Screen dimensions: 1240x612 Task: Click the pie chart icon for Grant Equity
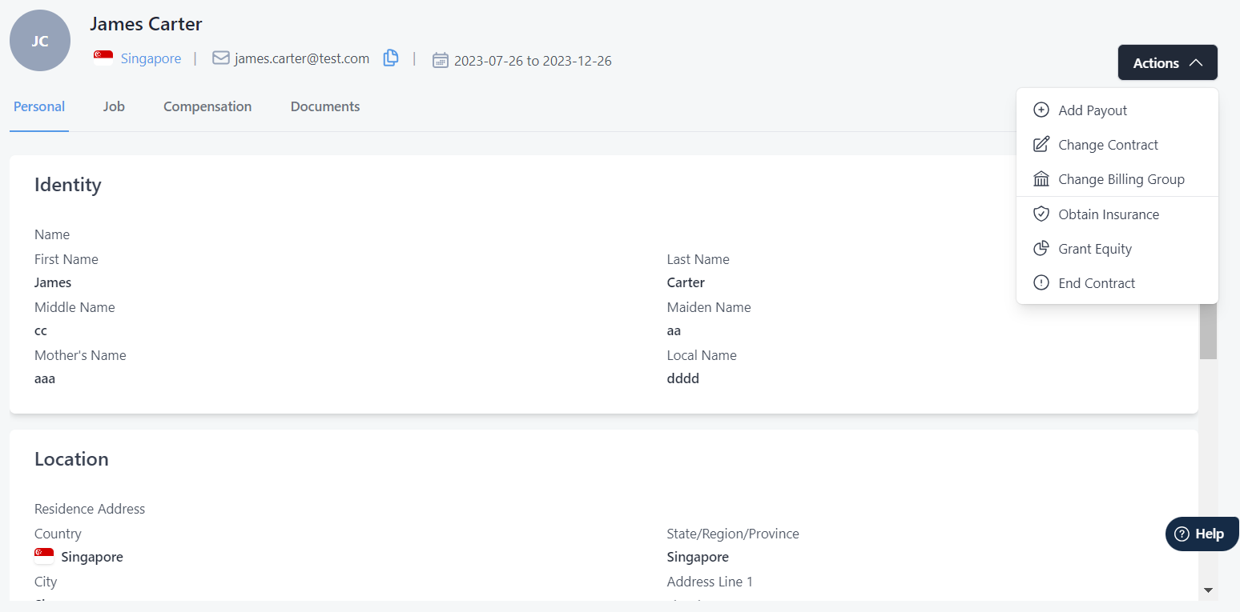pos(1041,249)
